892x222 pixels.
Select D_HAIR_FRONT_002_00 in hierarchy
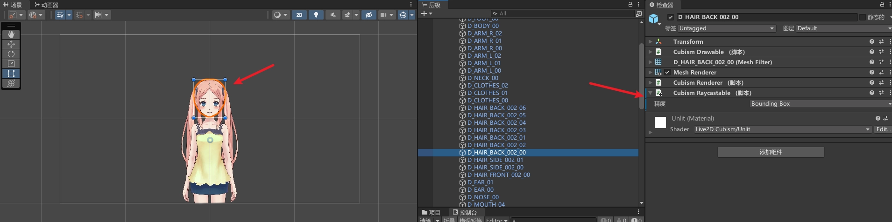[498, 175]
